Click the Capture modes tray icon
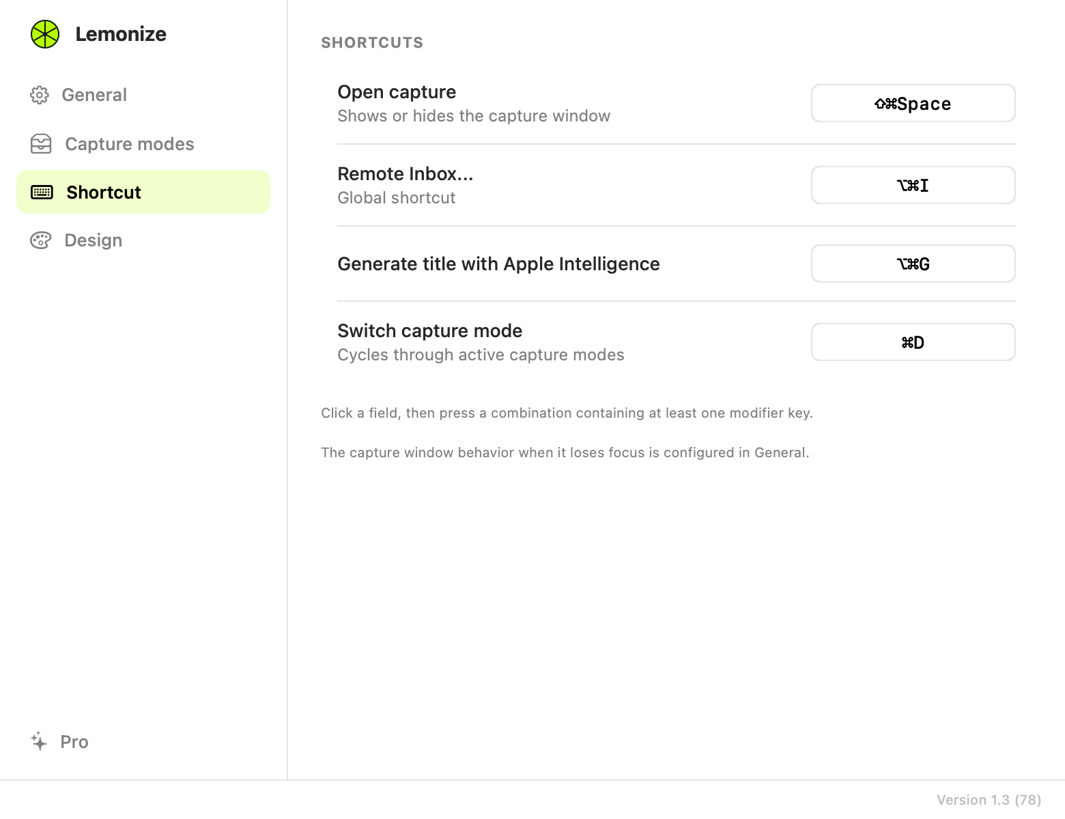 point(41,144)
